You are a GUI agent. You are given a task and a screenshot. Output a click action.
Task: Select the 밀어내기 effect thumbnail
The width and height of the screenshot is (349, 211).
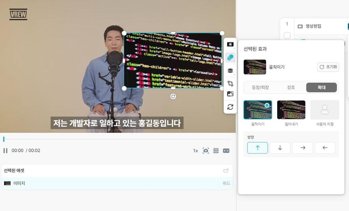(291, 110)
